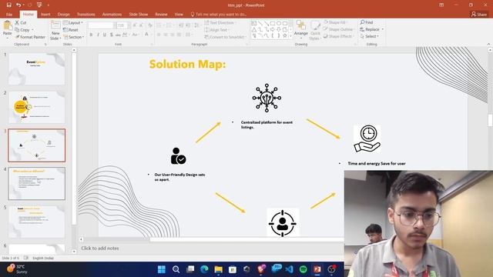
Task: Open the Arrange menu button
Action: tap(301, 28)
